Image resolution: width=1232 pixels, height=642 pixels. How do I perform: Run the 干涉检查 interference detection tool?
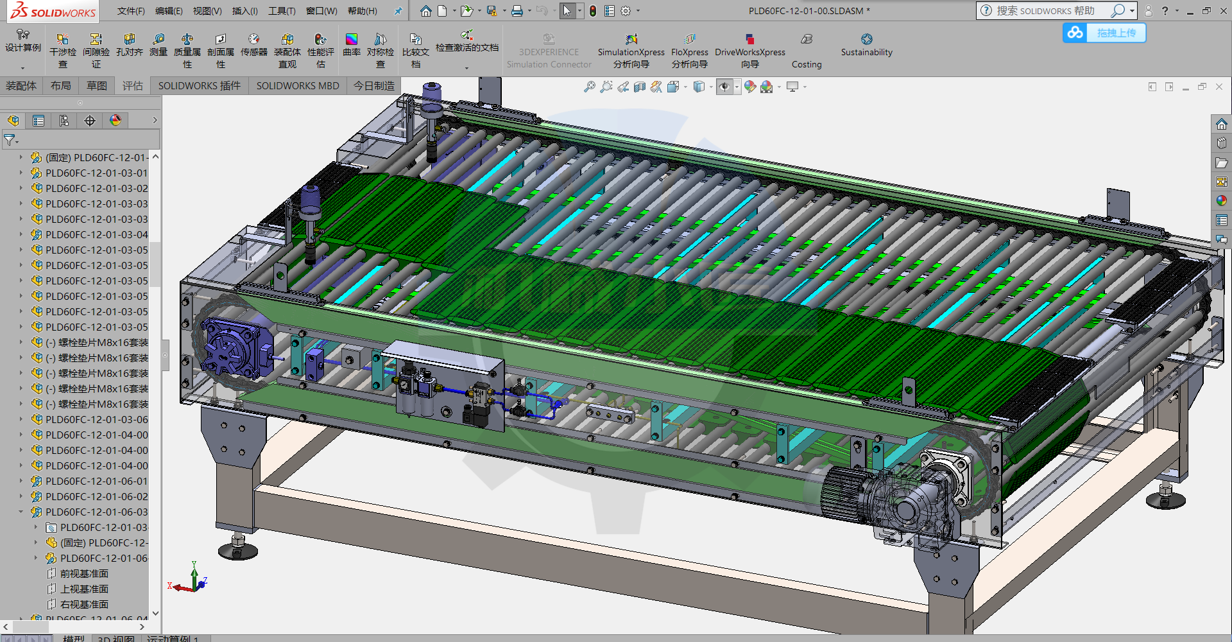point(62,50)
